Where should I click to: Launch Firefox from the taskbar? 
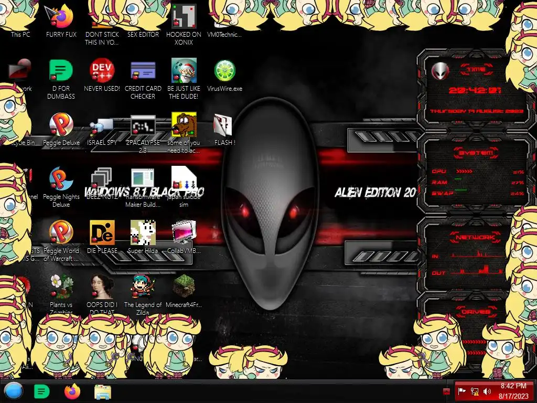point(72,391)
